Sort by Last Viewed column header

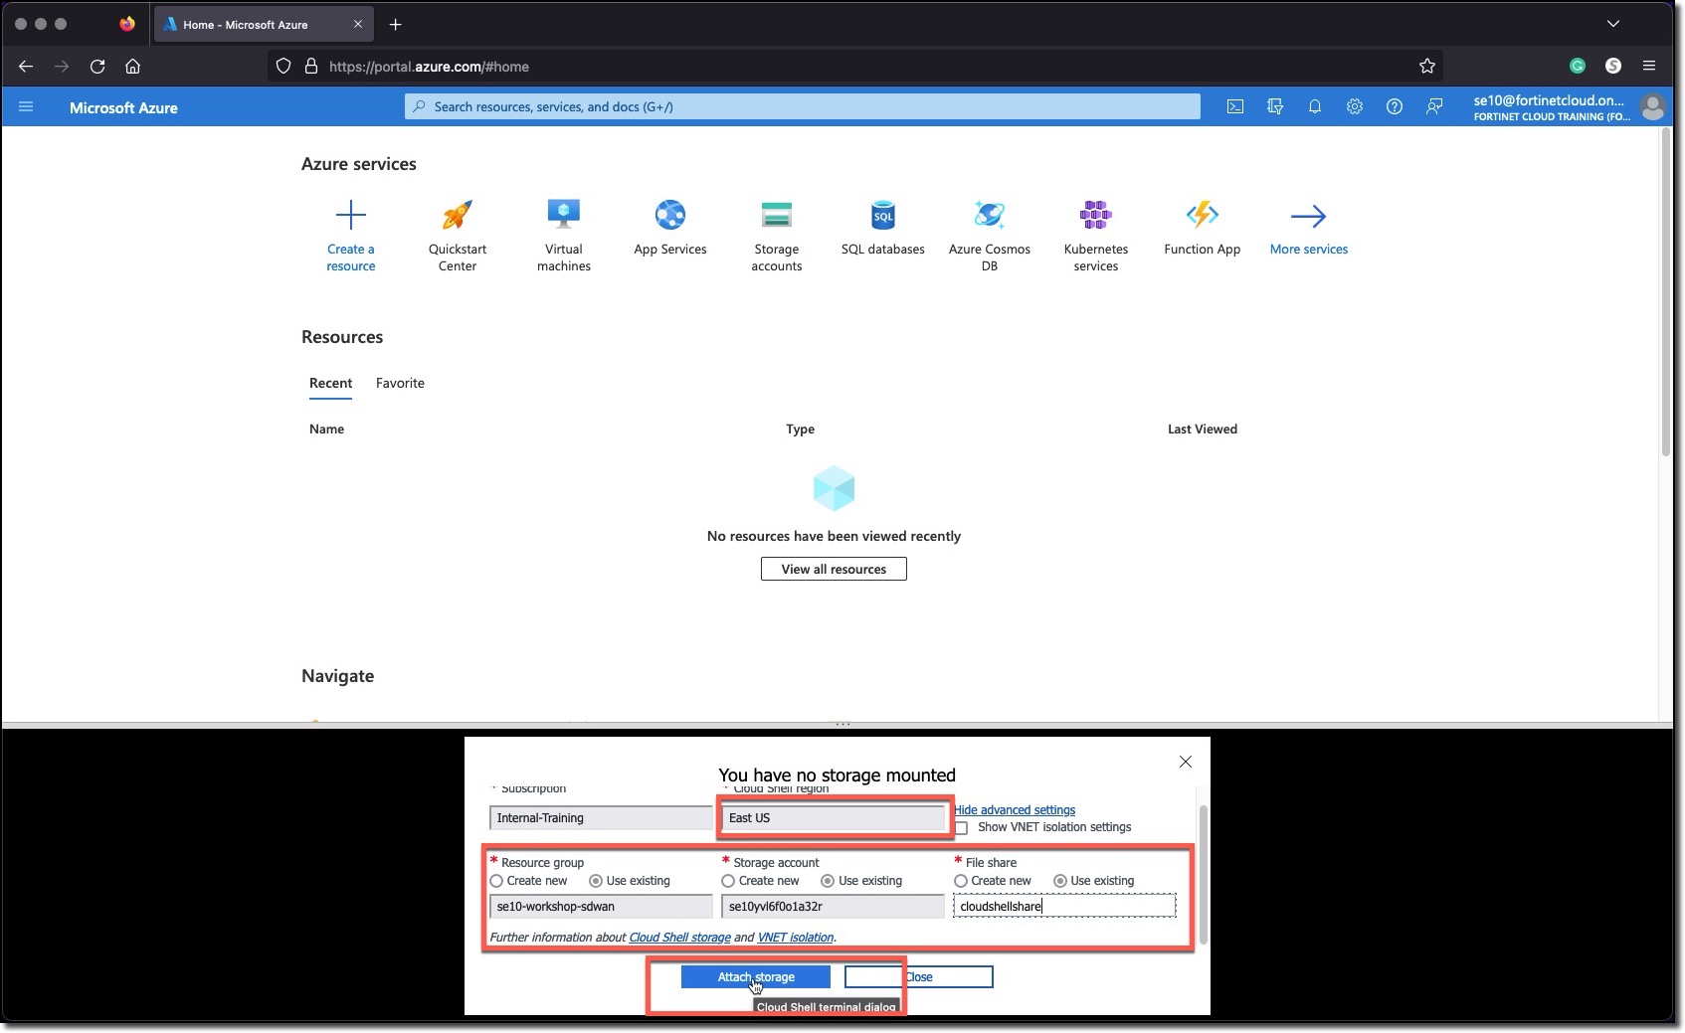(1203, 430)
